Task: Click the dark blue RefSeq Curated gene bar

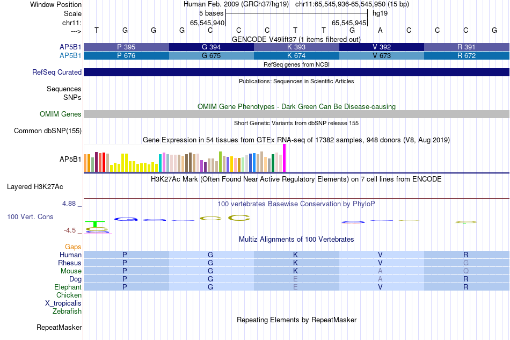Action: pyautogui.click(x=296, y=72)
